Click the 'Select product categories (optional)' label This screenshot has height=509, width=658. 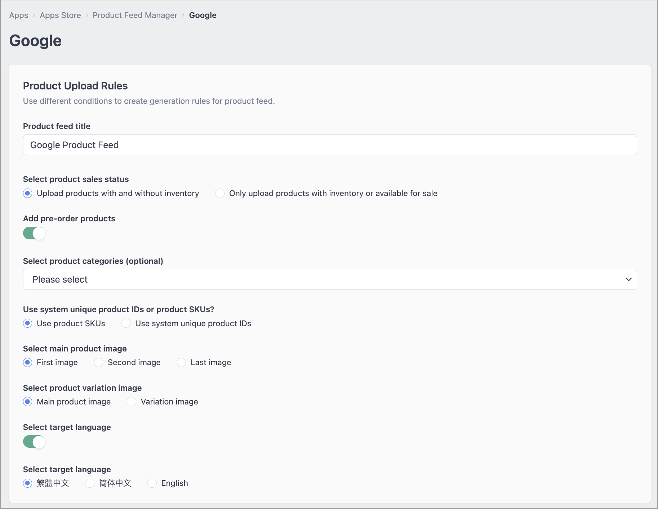(93, 261)
